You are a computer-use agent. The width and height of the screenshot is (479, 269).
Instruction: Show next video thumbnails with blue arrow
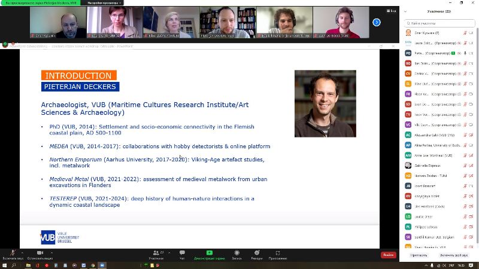(377, 22)
